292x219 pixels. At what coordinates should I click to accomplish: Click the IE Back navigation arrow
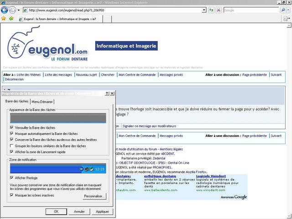click(4, 10)
